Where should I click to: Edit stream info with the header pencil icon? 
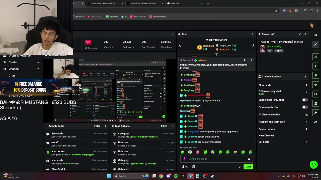(299, 34)
